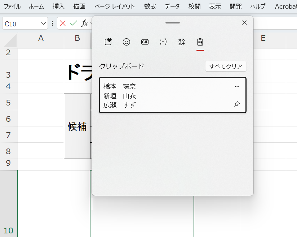Close the clipboard panel
Viewport: 297px width, 237px height.
244,23
